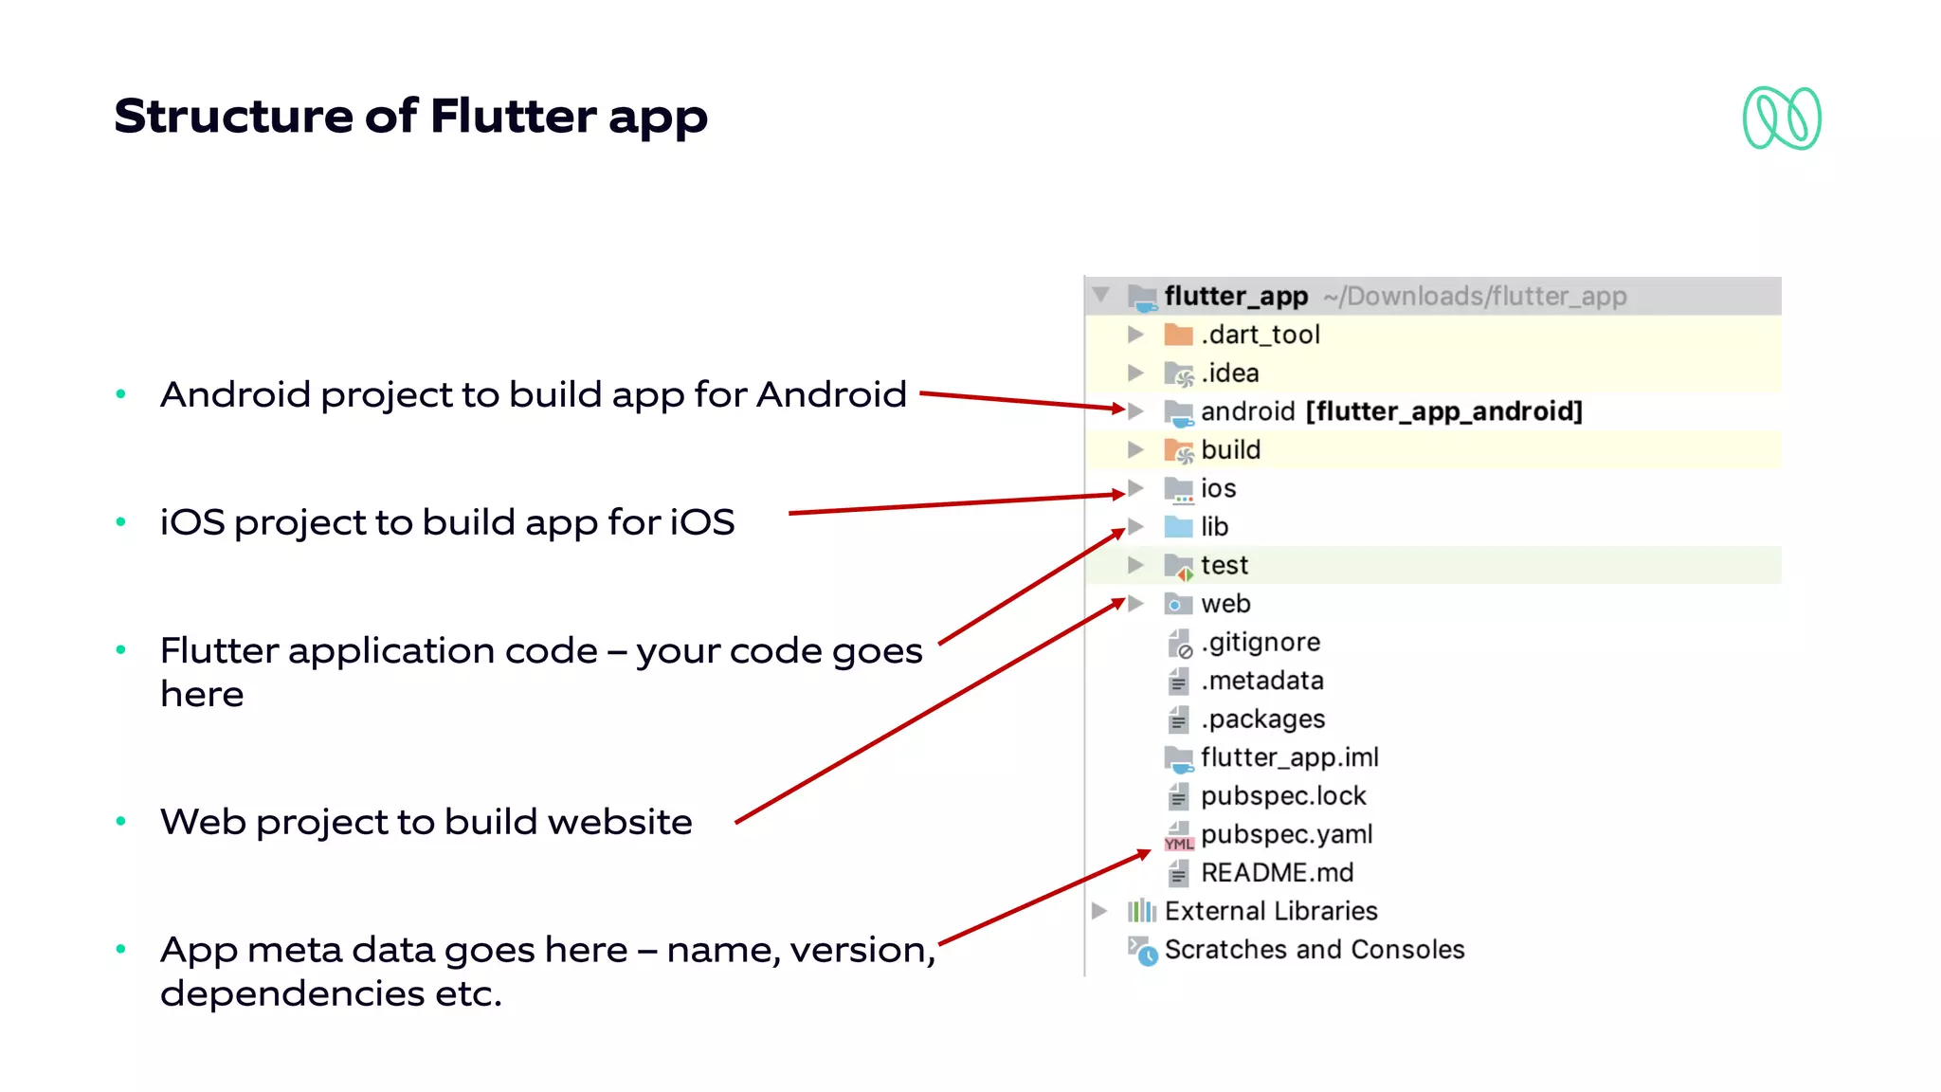Select the lib tree row
The image size is (1941, 1092).
pos(1433,526)
